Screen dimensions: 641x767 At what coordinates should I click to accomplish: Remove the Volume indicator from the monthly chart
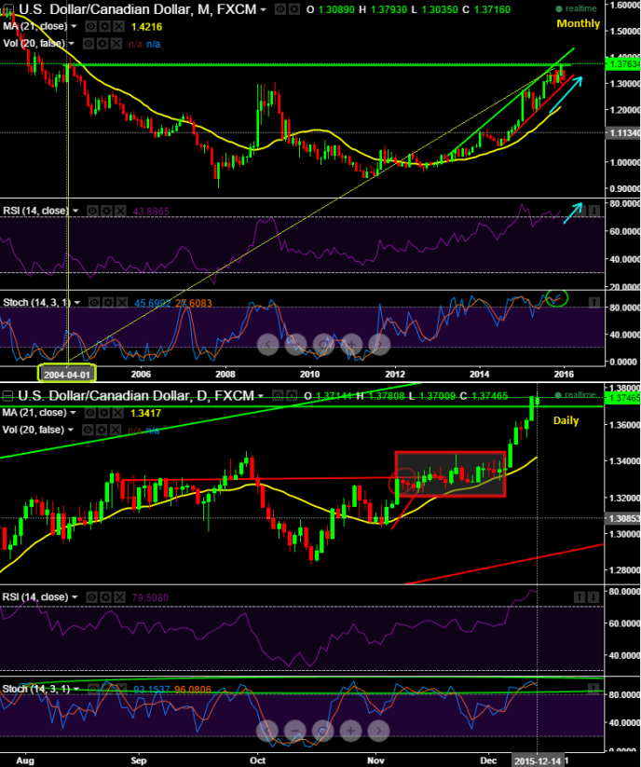[x=116, y=44]
